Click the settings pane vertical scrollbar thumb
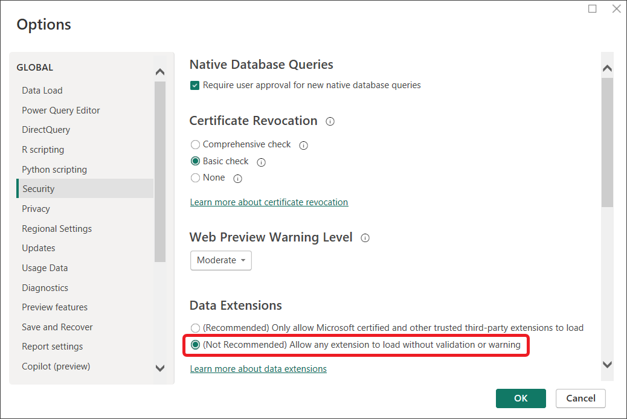 [607, 142]
